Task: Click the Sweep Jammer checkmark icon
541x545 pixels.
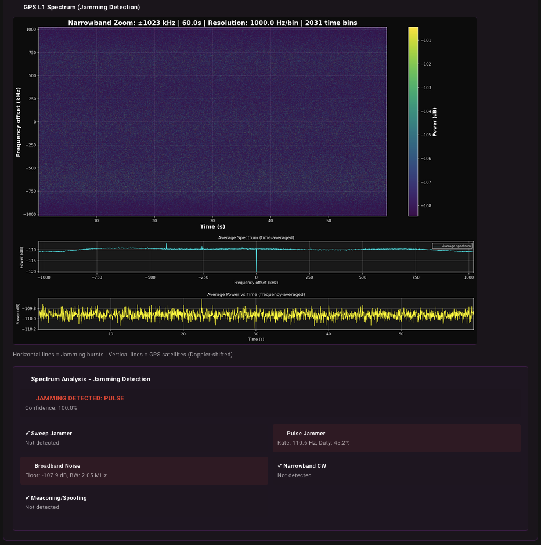Action: (27, 434)
